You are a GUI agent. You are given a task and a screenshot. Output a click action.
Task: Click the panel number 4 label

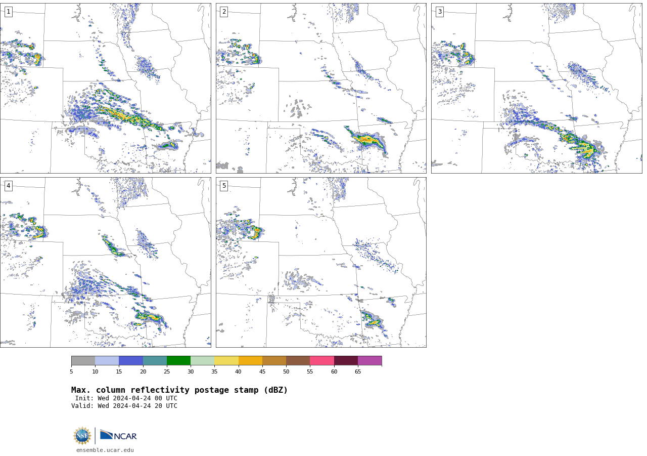[x=8, y=186]
